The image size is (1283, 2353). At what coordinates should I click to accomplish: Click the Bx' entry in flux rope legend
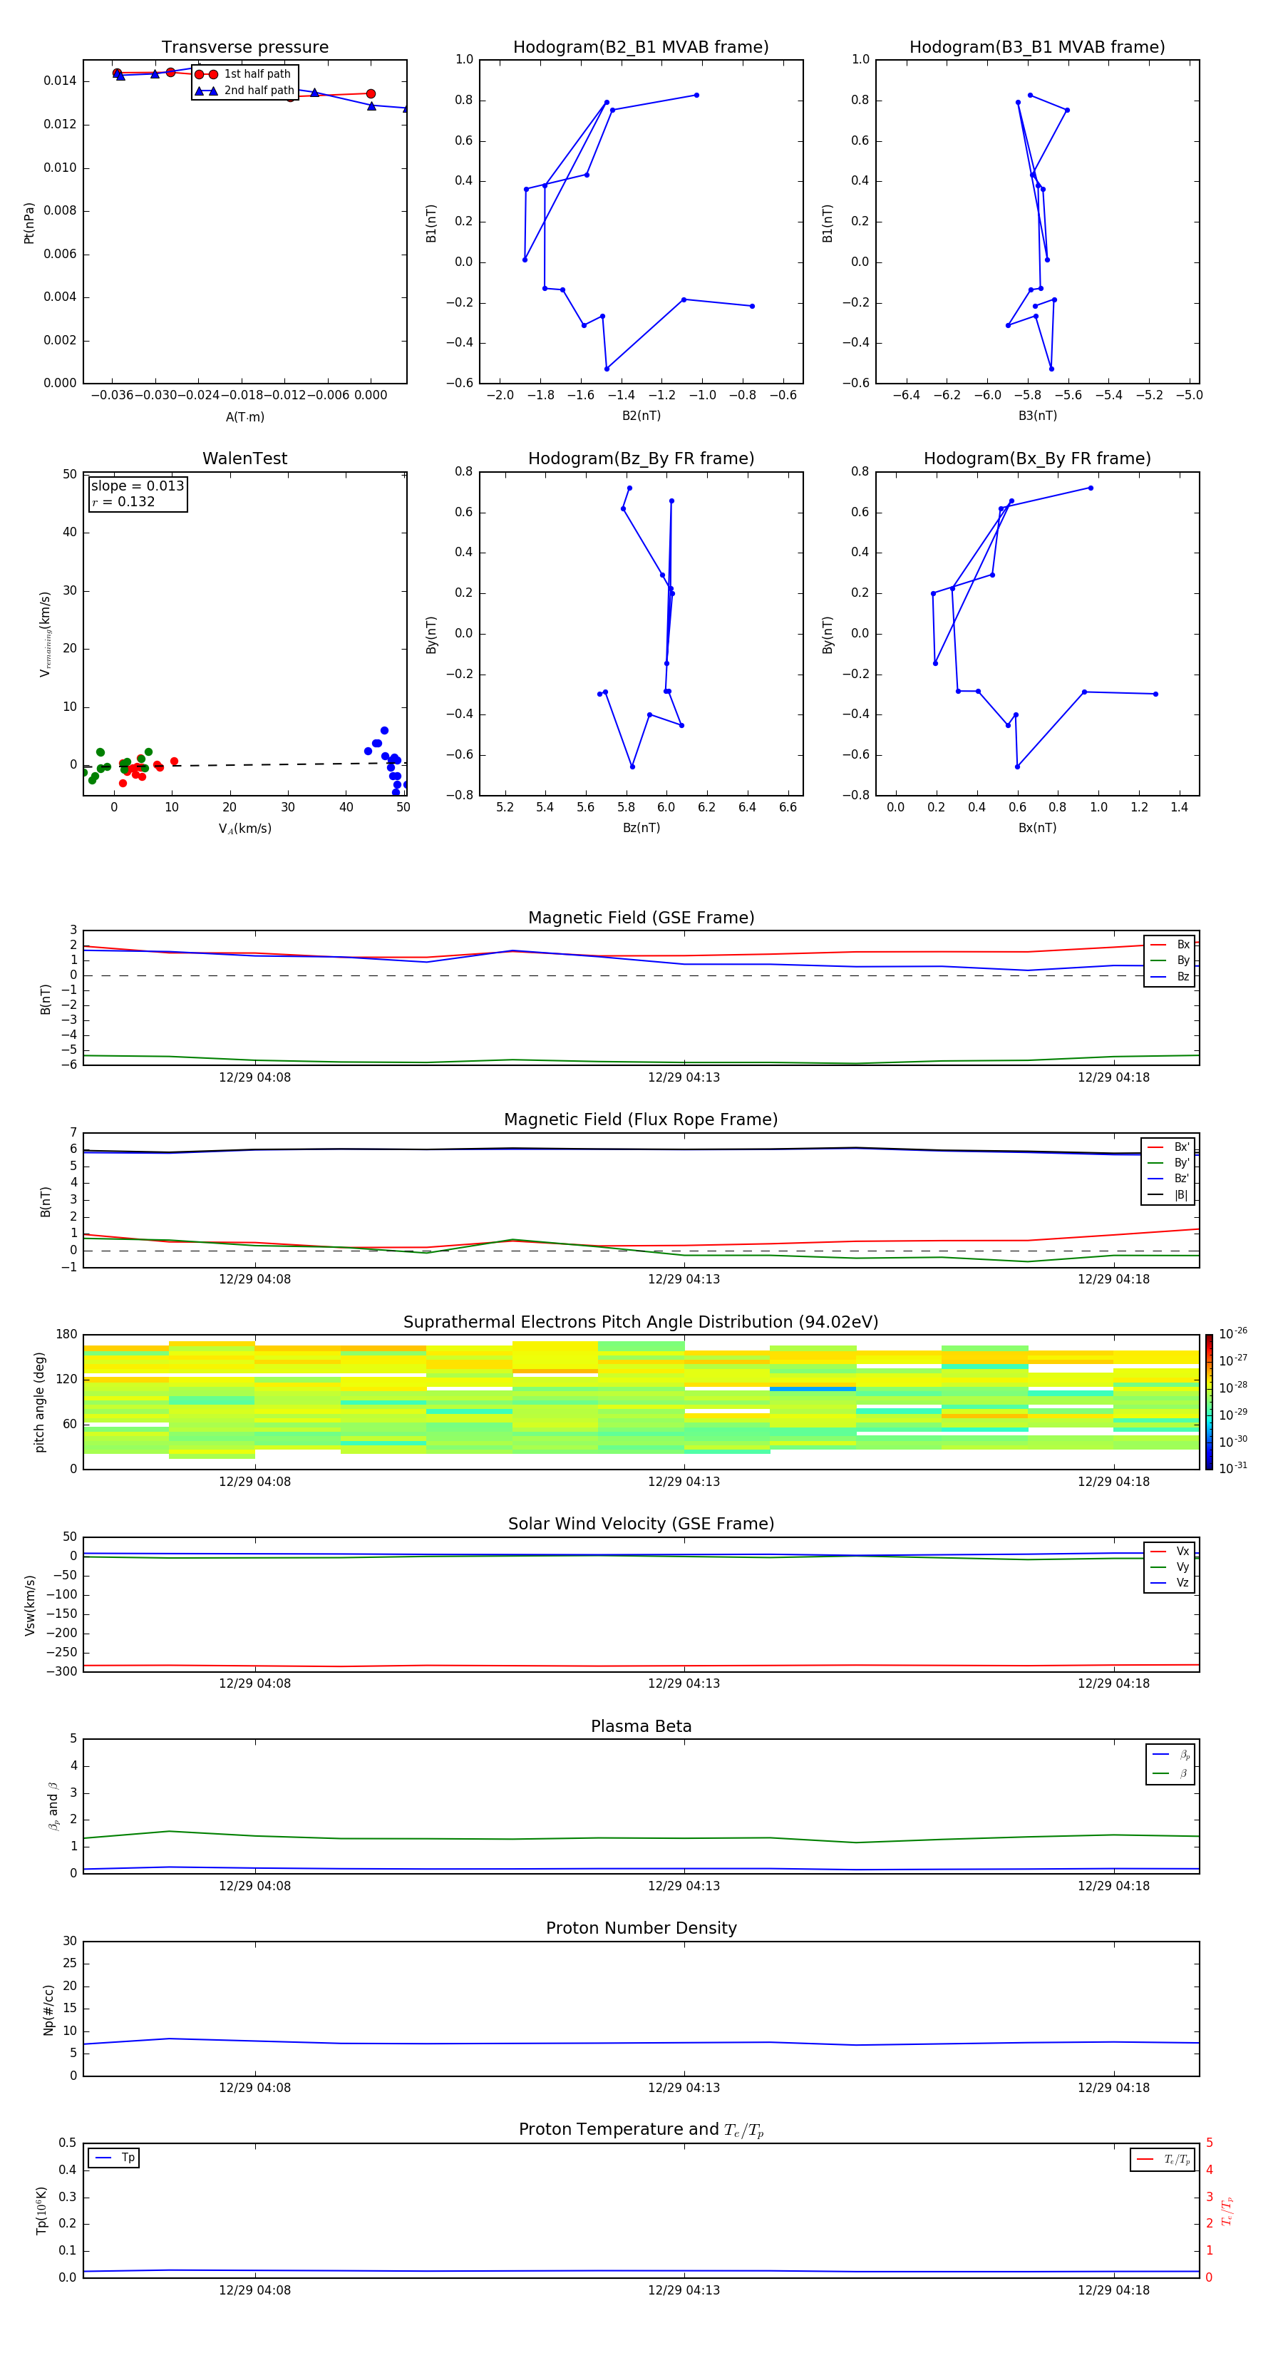point(1168,1147)
